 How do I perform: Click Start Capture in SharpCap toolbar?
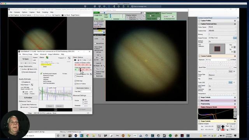pos(14,15)
